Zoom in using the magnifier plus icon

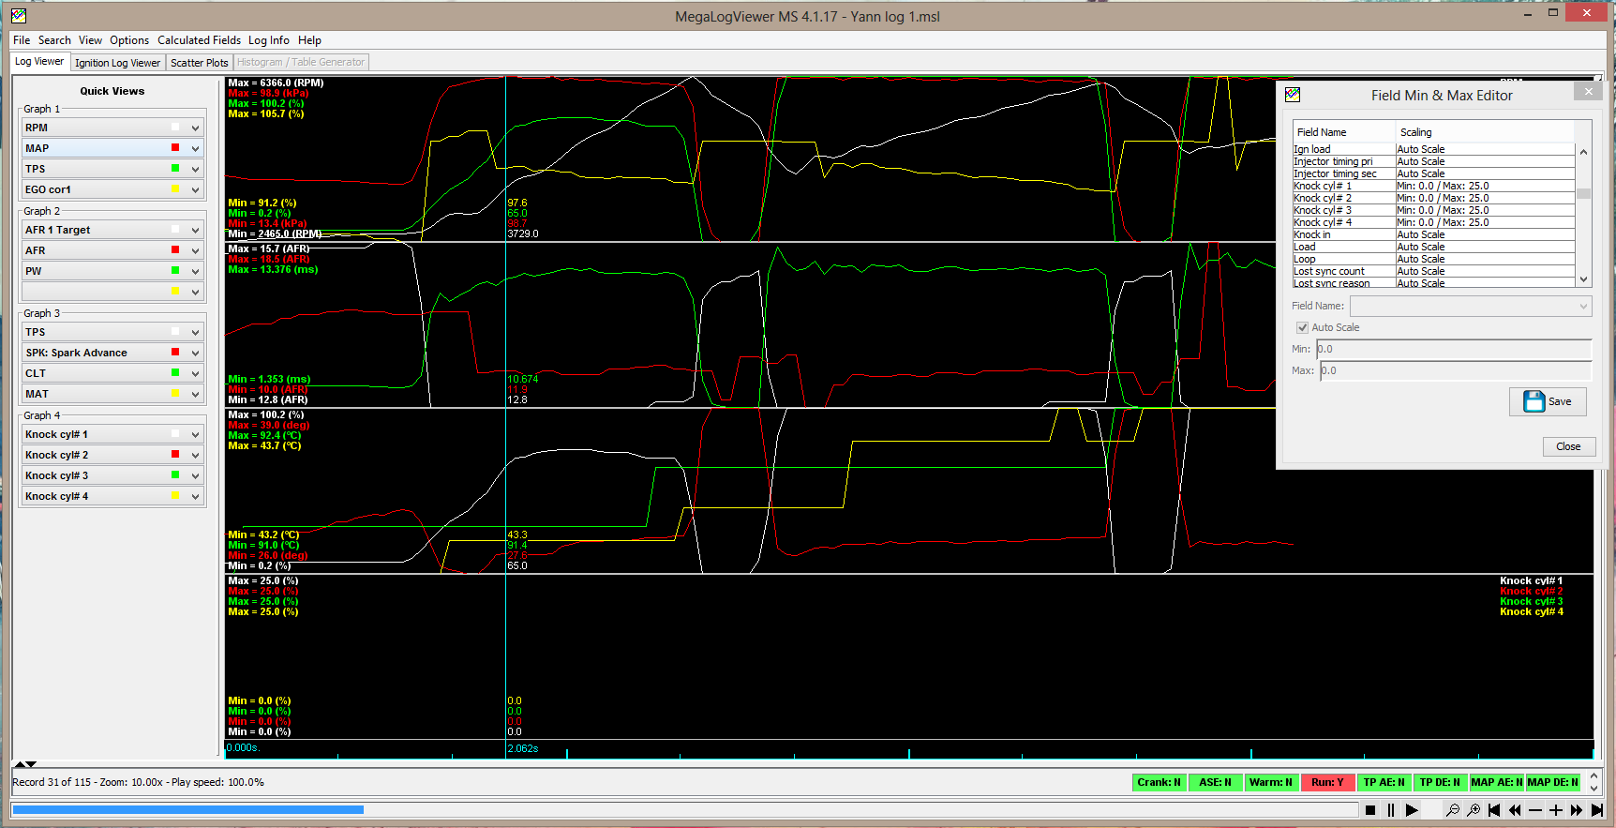(x=1474, y=810)
